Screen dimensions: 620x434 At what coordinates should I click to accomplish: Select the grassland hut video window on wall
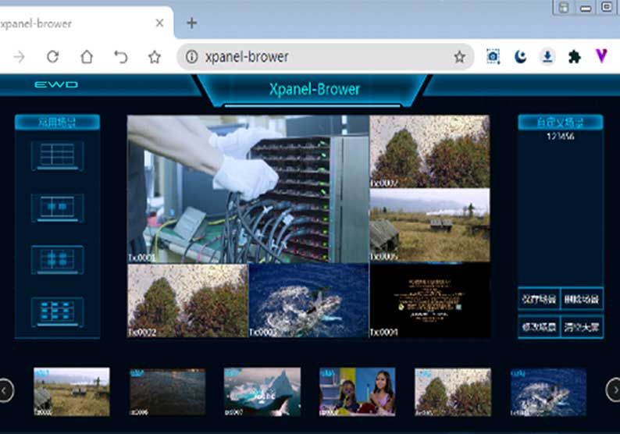pyautogui.click(x=429, y=225)
